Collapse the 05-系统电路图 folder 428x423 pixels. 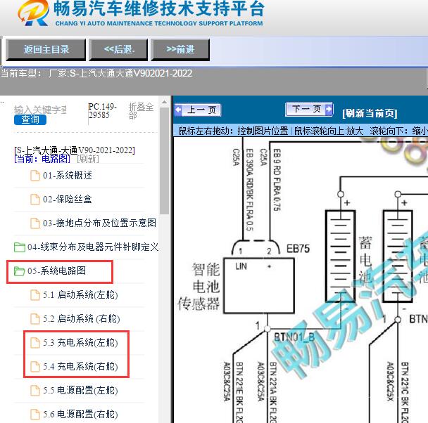coord(56,271)
